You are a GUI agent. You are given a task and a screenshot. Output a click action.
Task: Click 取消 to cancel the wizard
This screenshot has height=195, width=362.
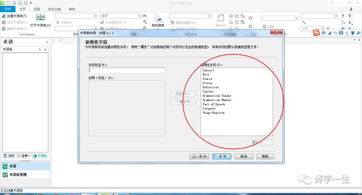(244, 156)
